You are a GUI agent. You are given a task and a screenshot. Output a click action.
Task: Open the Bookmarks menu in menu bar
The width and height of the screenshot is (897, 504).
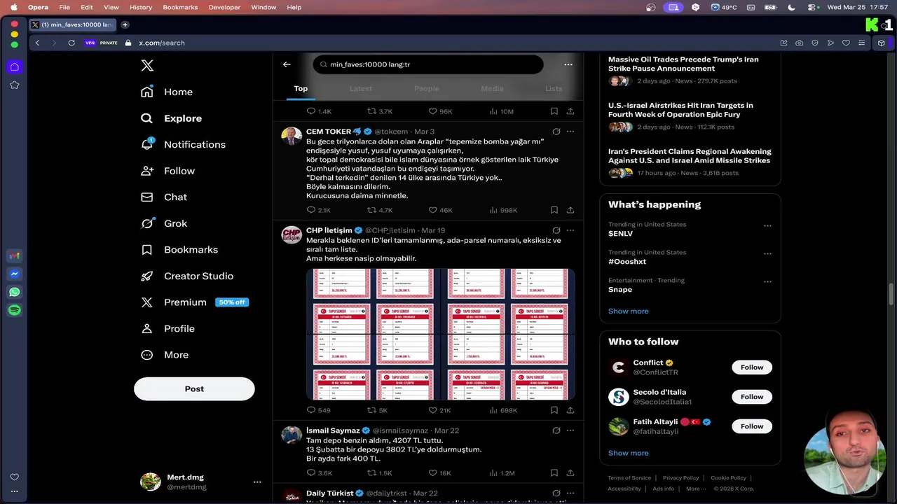tap(180, 7)
